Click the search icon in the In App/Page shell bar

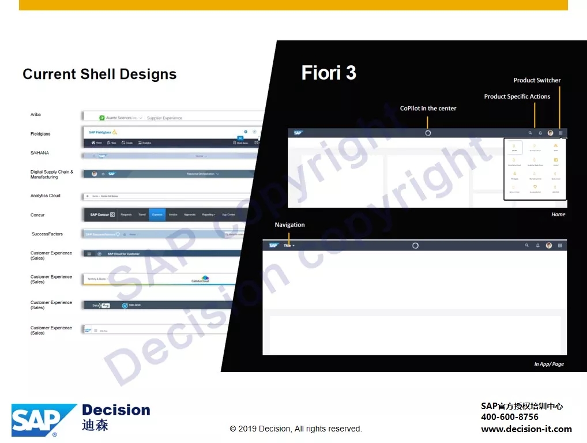tap(526, 245)
